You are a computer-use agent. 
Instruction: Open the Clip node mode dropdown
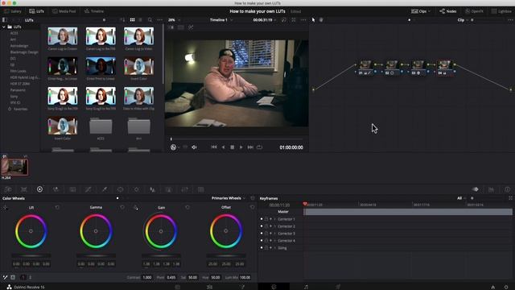click(463, 19)
